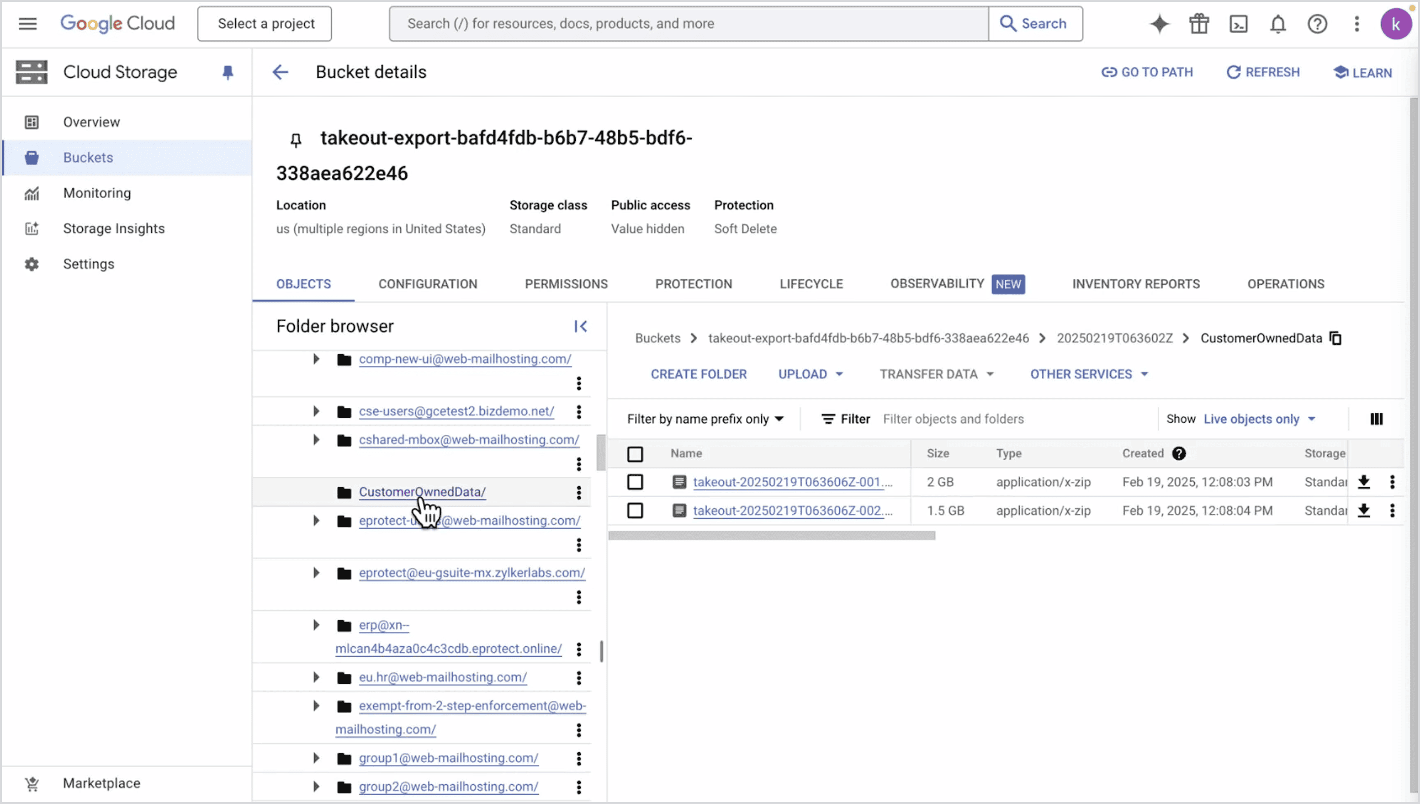Copy the CustomerOwnedData path to clipboard
Screen dimensions: 1420x804
pyautogui.click(x=1336, y=338)
